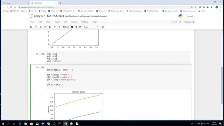Open Task View on the taskbar

[x=14, y=124]
